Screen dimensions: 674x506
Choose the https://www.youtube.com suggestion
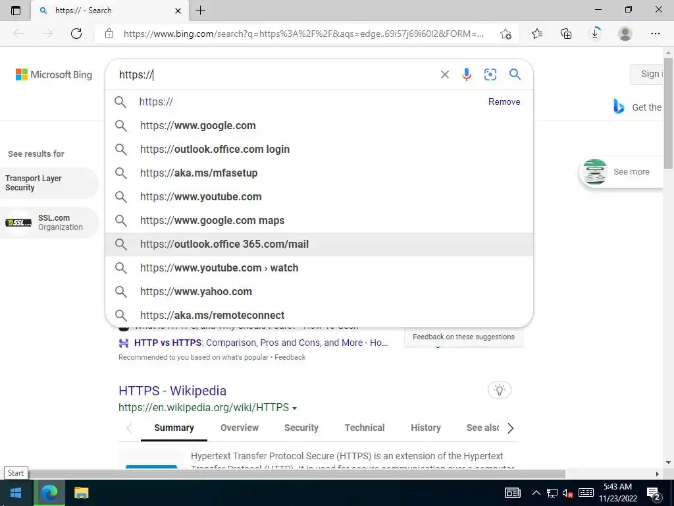(319, 196)
